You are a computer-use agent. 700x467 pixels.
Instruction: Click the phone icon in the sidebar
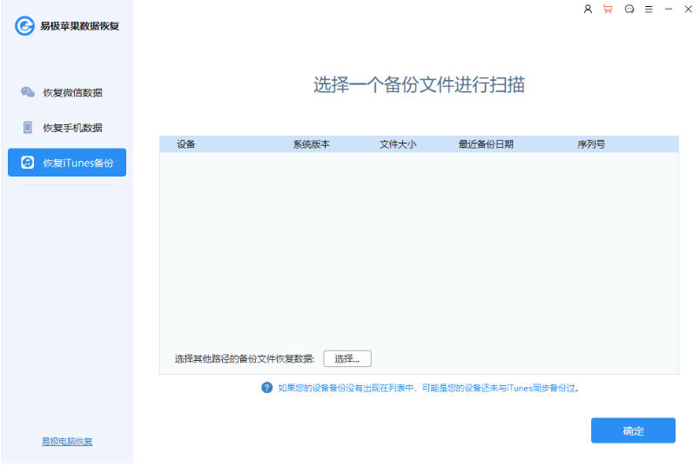point(28,128)
